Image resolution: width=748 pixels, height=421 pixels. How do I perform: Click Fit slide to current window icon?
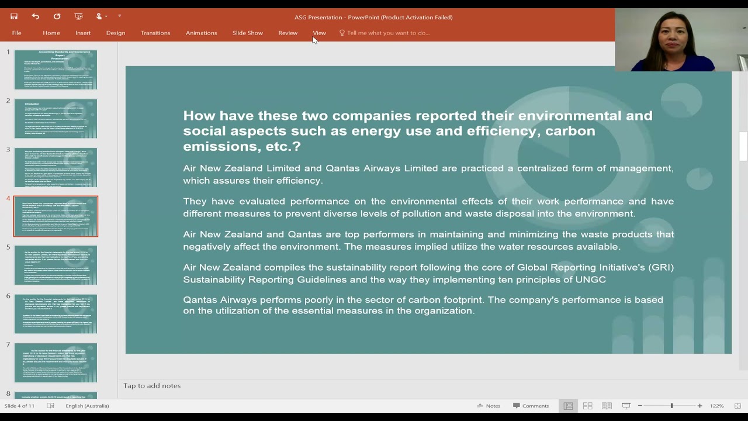click(737, 406)
